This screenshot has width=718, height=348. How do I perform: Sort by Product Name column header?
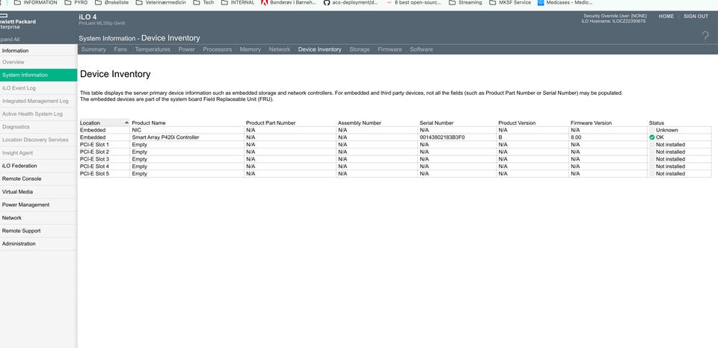(x=149, y=123)
